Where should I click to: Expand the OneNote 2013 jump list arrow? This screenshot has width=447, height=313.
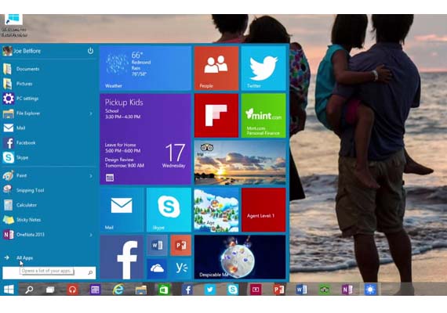click(x=91, y=235)
